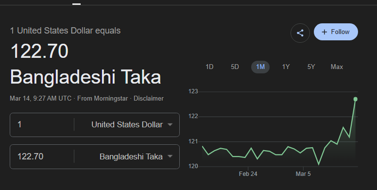The height and width of the screenshot is (190, 377).
Task: Click the dollar amount input field
Action: coord(42,124)
